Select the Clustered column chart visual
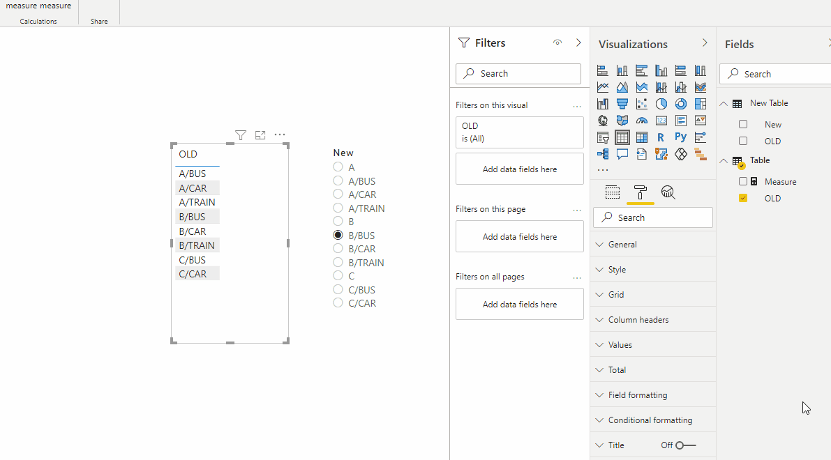831x460 pixels. 661,70
